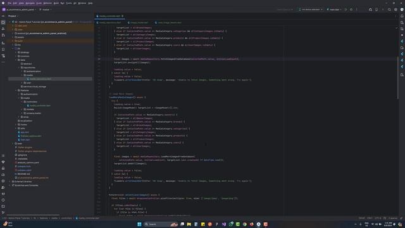Click the editor vertical scrollbar thumb

click(x=397, y=77)
